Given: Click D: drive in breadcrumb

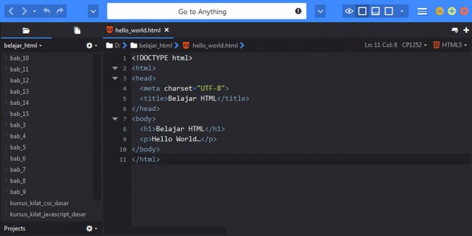Looking at the screenshot, I should (113, 45).
